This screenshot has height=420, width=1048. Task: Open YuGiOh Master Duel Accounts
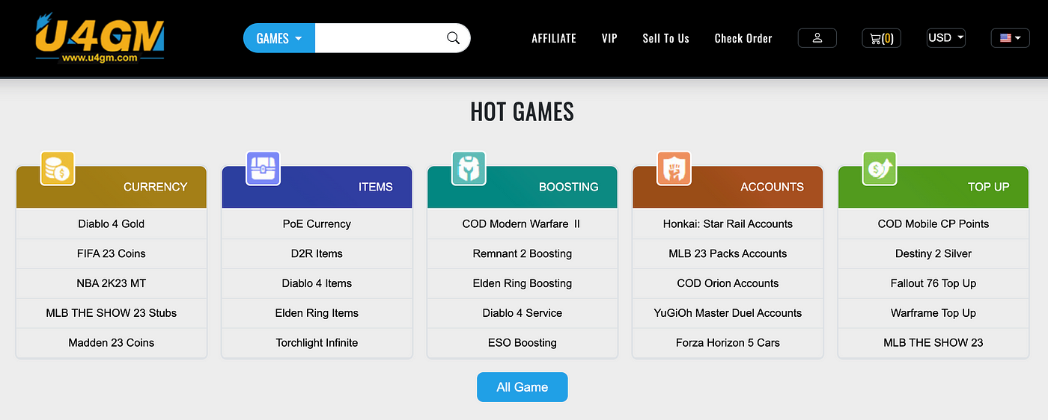click(x=728, y=313)
